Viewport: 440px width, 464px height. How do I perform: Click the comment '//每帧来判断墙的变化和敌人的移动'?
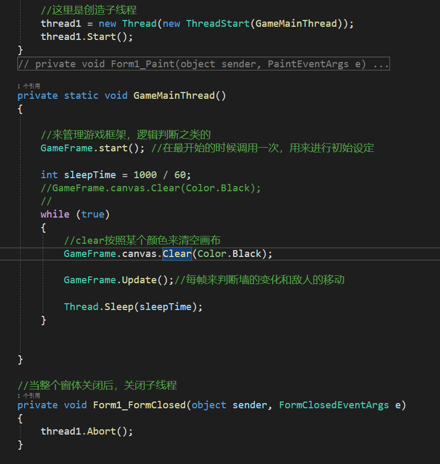pos(259,280)
